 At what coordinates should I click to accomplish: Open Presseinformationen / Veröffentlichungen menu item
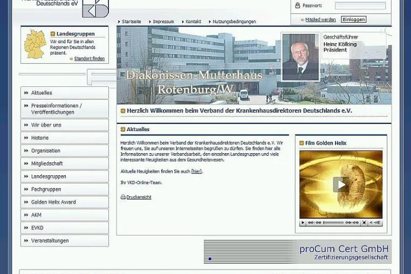click(x=65, y=109)
